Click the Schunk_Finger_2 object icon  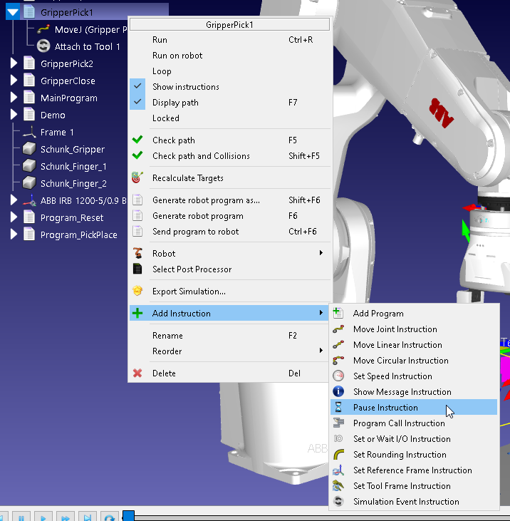pos(29,183)
